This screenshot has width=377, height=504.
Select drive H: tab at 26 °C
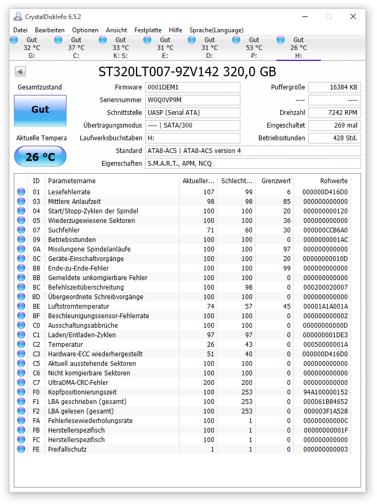[x=299, y=48]
